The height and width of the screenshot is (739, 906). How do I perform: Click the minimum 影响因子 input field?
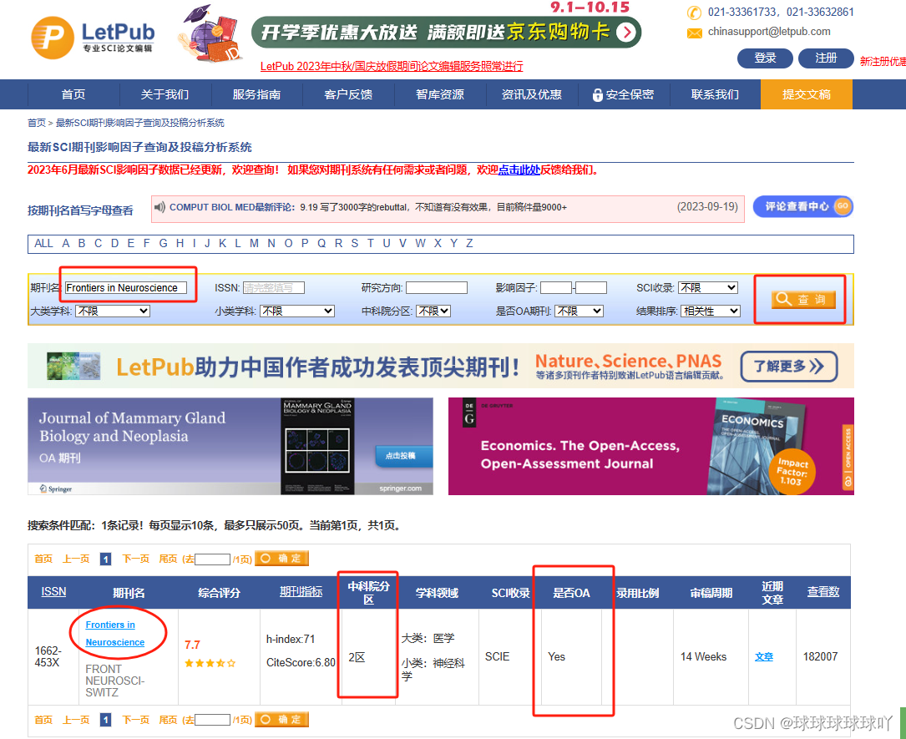(556, 288)
